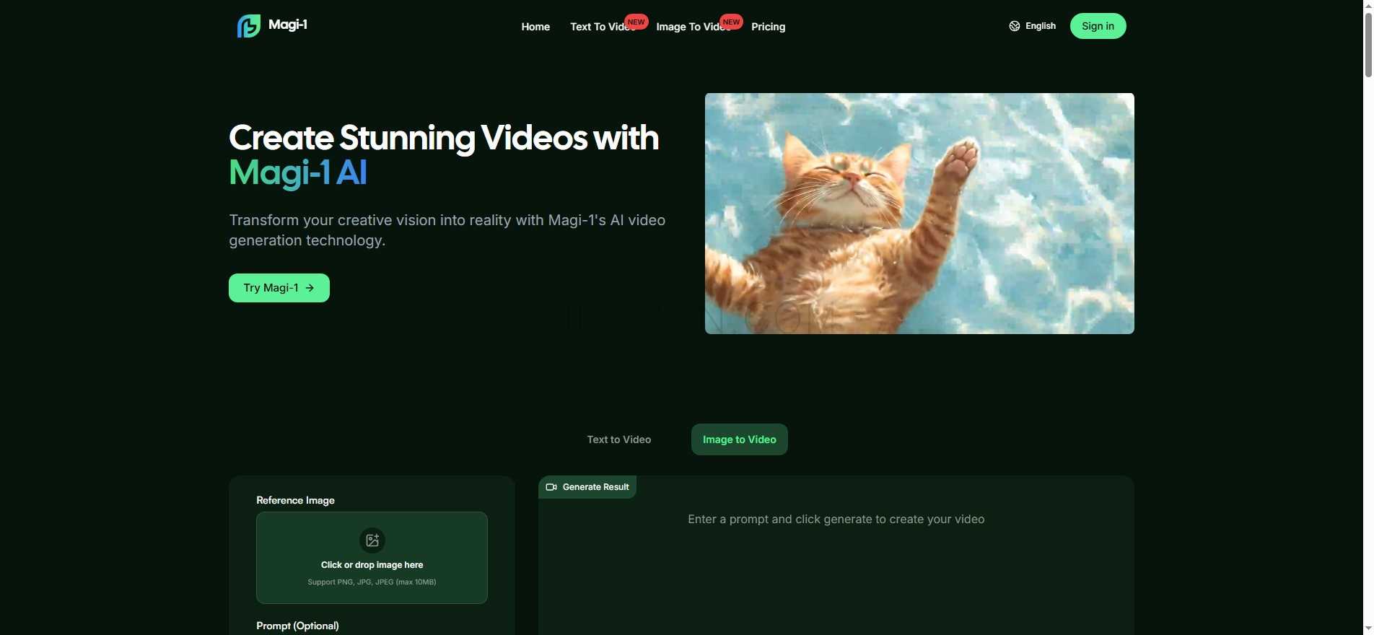This screenshot has width=1374, height=635.
Task: Click the NEW badge on Text To Video
Action: (636, 22)
